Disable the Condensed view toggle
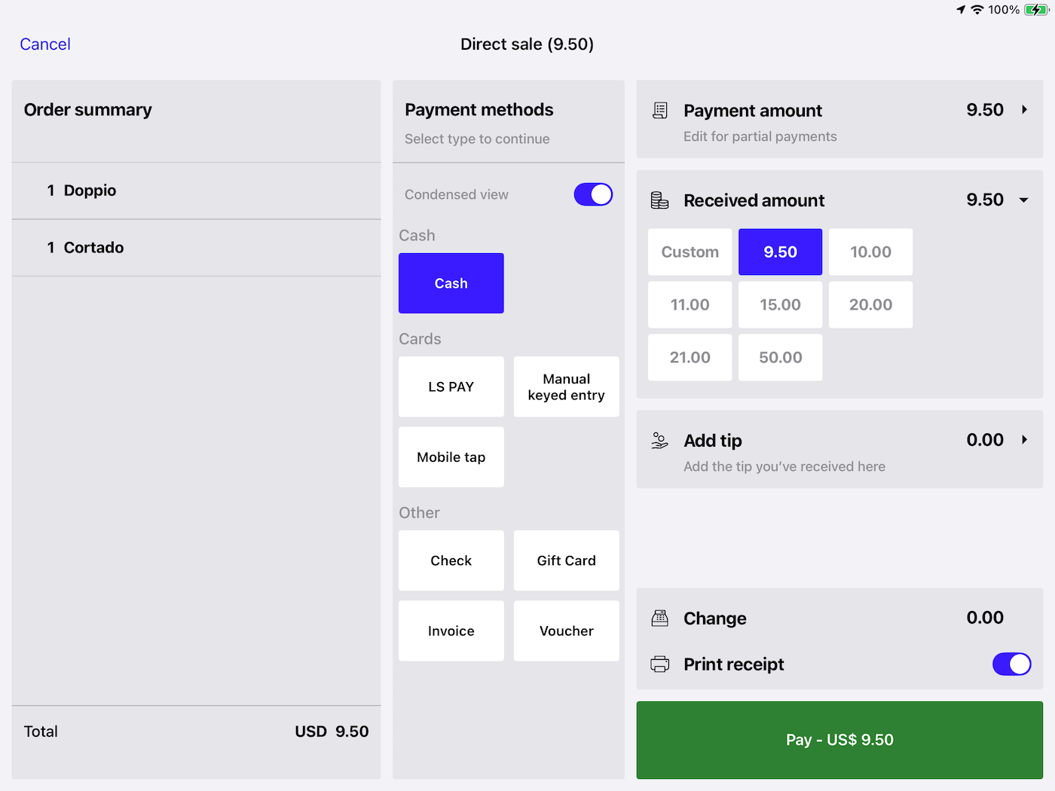Viewport: 1055px width, 791px height. (x=593, y=194)
